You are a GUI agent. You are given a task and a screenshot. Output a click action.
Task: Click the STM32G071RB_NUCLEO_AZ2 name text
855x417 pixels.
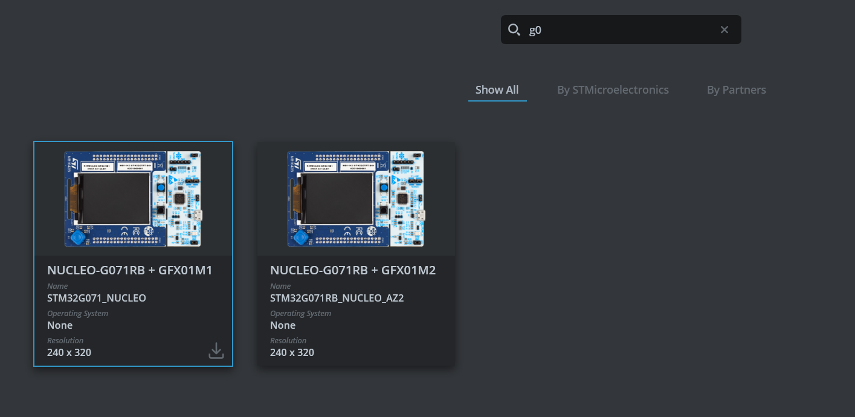pos(337,297)
